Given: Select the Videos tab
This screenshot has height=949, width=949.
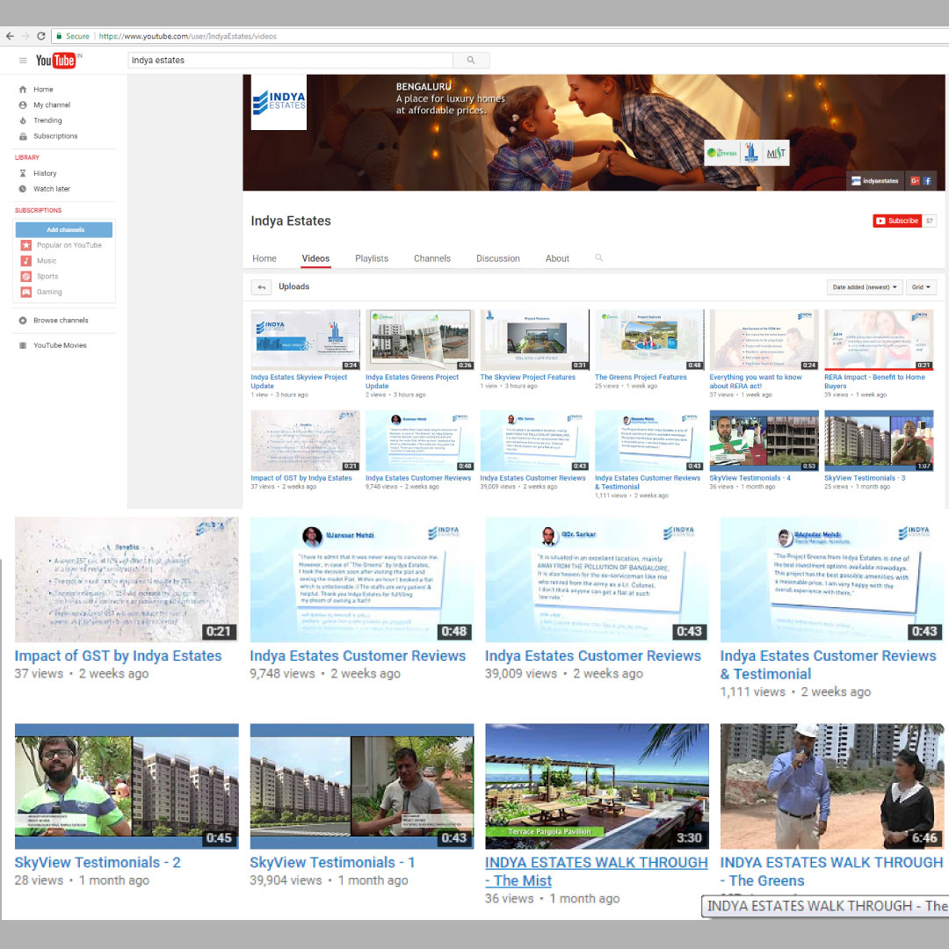Looking at the screenshot, I should pos(316,258).
